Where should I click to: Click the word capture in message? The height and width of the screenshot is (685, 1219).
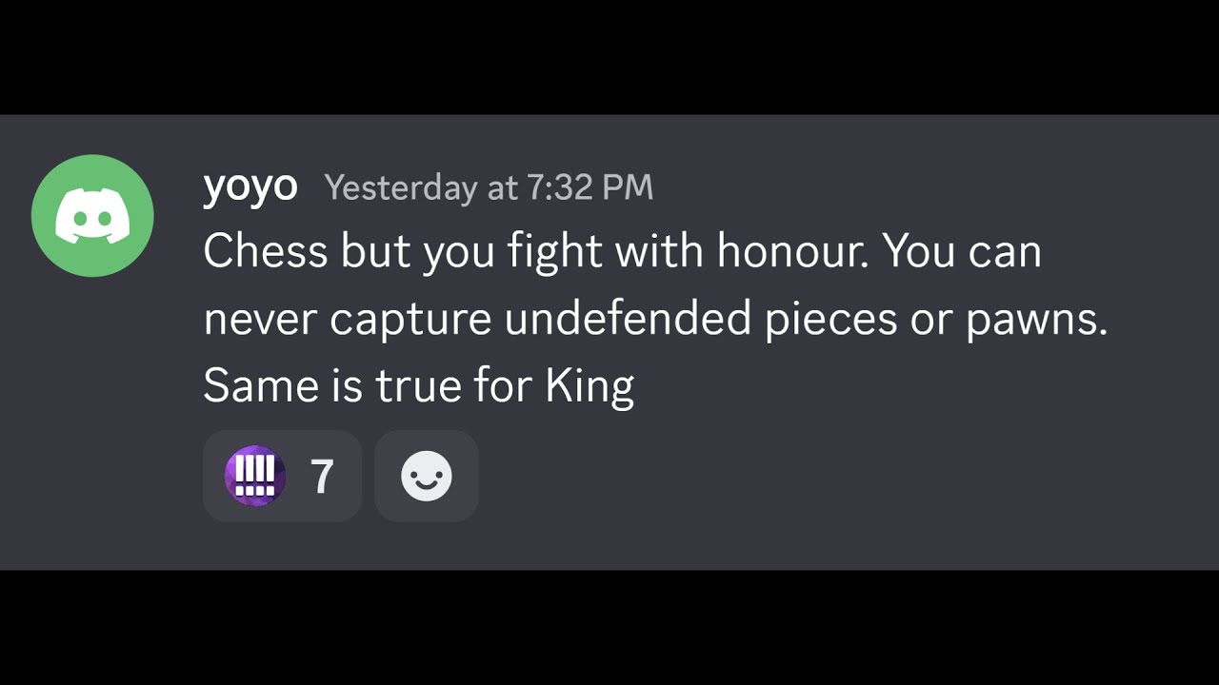tap(410, 320)
